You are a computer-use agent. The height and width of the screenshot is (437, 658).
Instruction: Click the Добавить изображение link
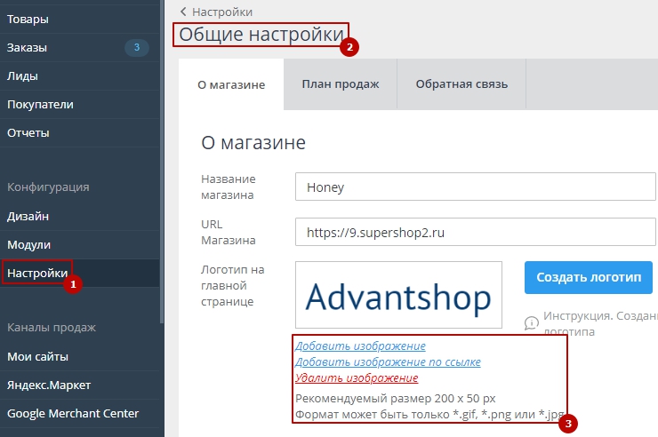[360, 346]
